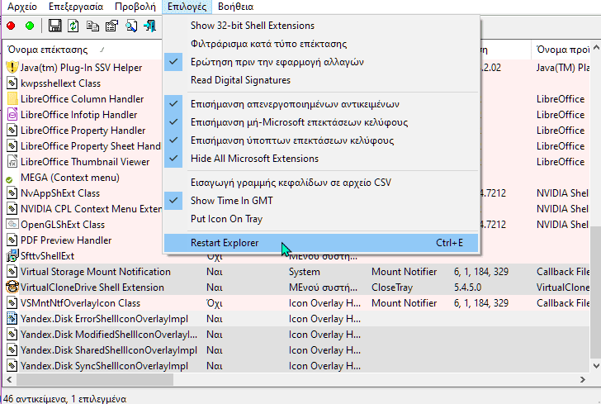Click the horizontal scrollbar thumb
This screenshot has width=601, height=404.
95,379
